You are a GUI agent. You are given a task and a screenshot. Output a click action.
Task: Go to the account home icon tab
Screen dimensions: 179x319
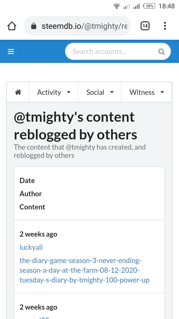click(18, 92)
